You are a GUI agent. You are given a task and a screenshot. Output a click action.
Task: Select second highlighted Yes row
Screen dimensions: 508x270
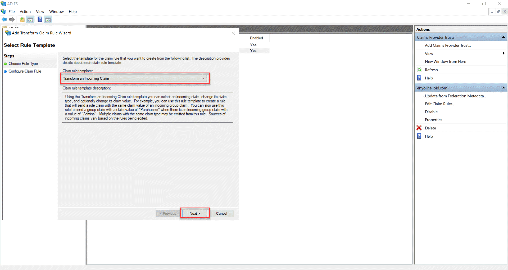tap(253, 51)
